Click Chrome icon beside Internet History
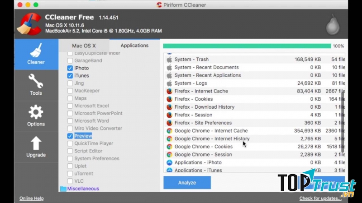 click(x=169, y=139)
